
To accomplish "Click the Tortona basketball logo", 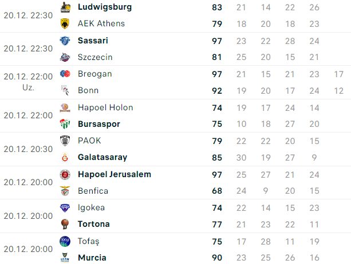I will point(65,224).
